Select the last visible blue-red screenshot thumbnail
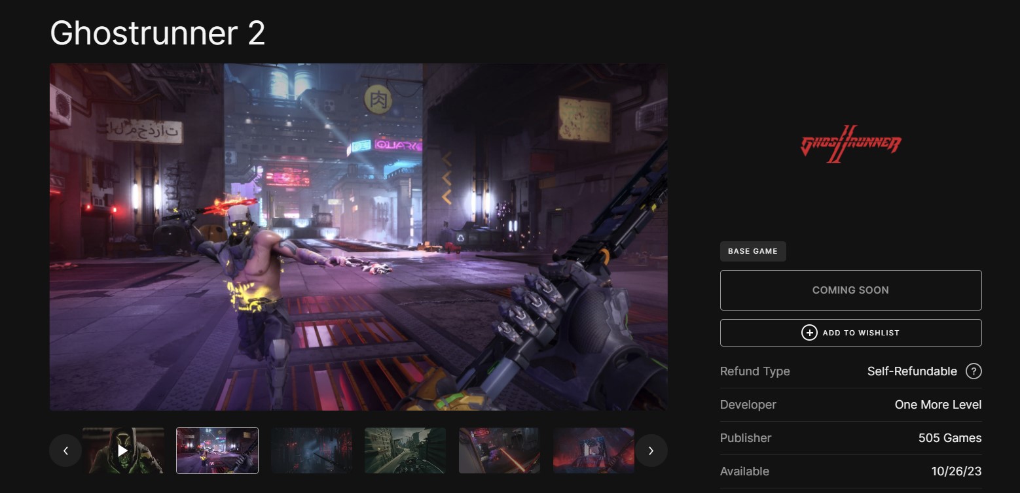Image resolution: width=1020 pixels, height=493 pixels. point(593,450)
